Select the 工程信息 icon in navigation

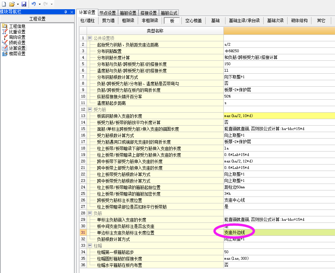(5, 26)
